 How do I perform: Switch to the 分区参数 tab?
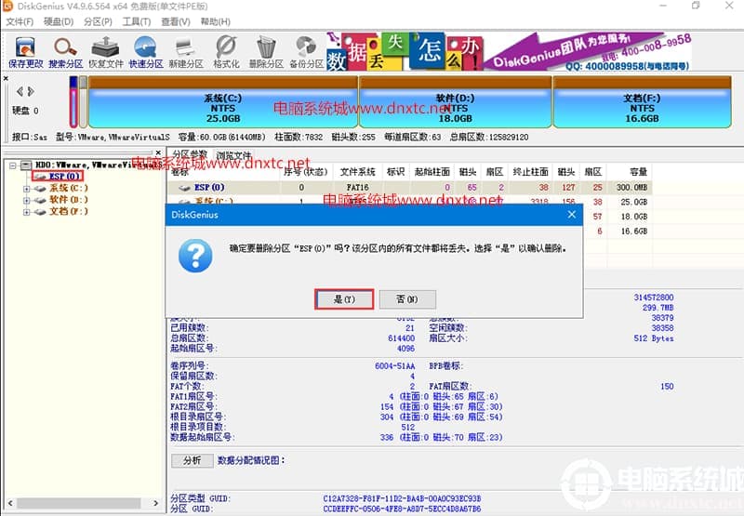[190, 154]
